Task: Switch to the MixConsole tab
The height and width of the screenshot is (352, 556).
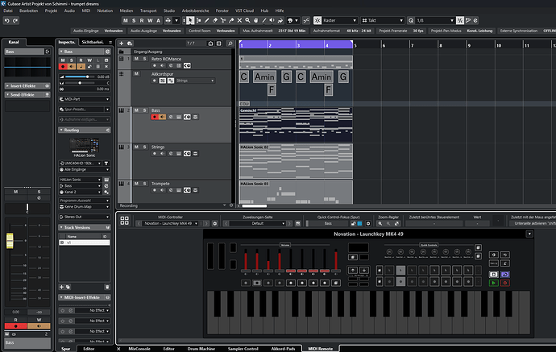Action: (139, 348)
